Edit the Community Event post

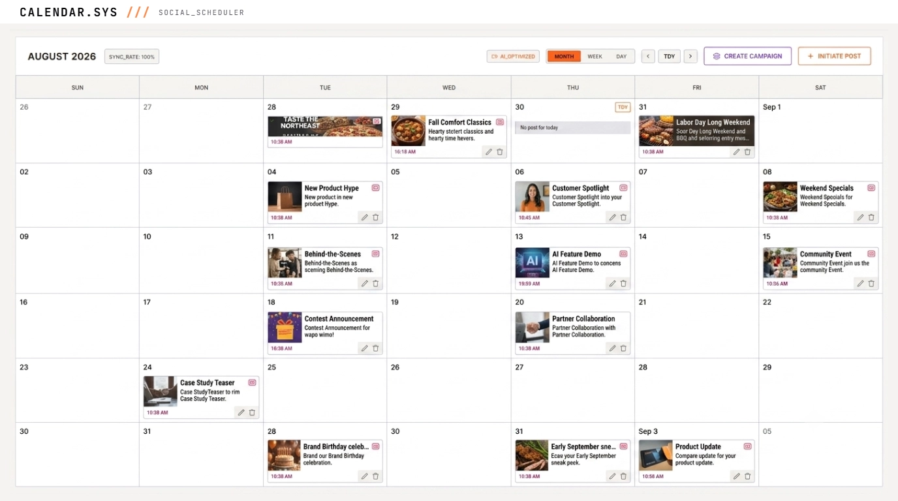coord(860,284)
